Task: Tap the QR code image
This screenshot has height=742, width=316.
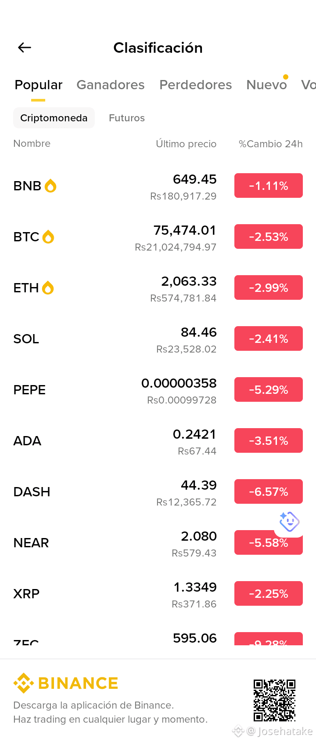Action: pos(274,701)
